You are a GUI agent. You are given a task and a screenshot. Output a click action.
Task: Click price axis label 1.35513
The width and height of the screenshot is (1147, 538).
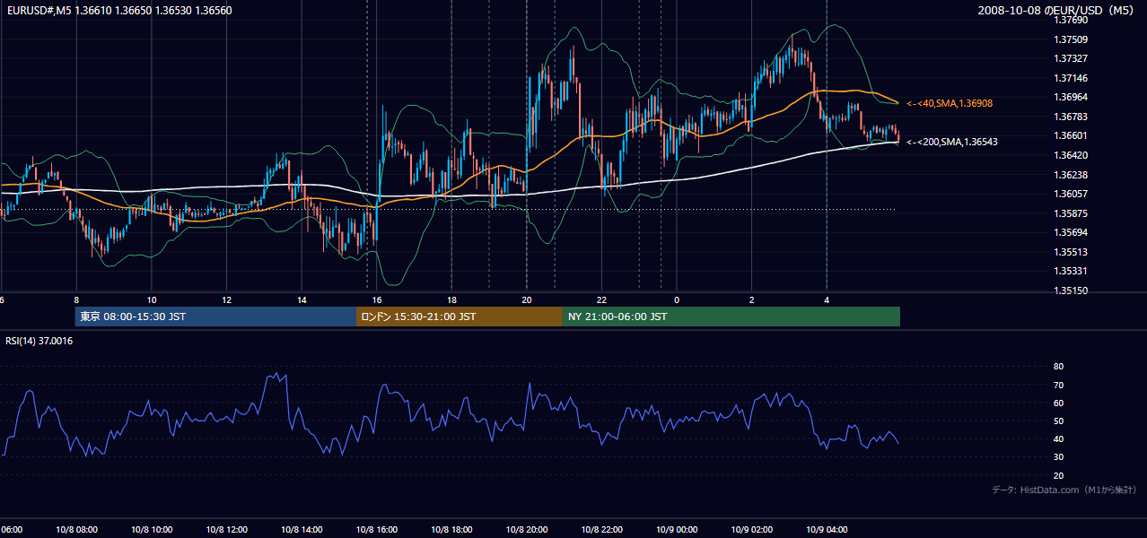1071,252
